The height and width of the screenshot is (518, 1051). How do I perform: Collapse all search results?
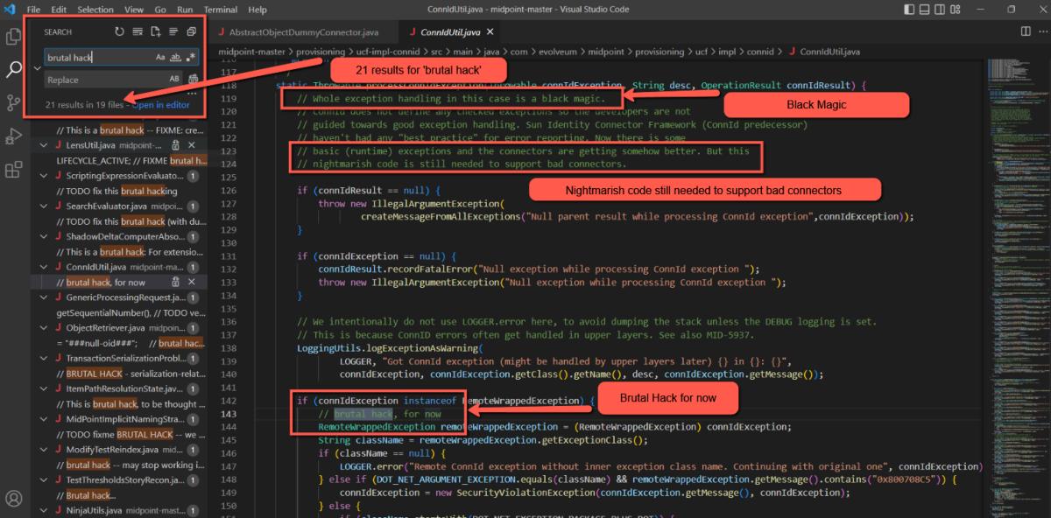click(192, 32)
